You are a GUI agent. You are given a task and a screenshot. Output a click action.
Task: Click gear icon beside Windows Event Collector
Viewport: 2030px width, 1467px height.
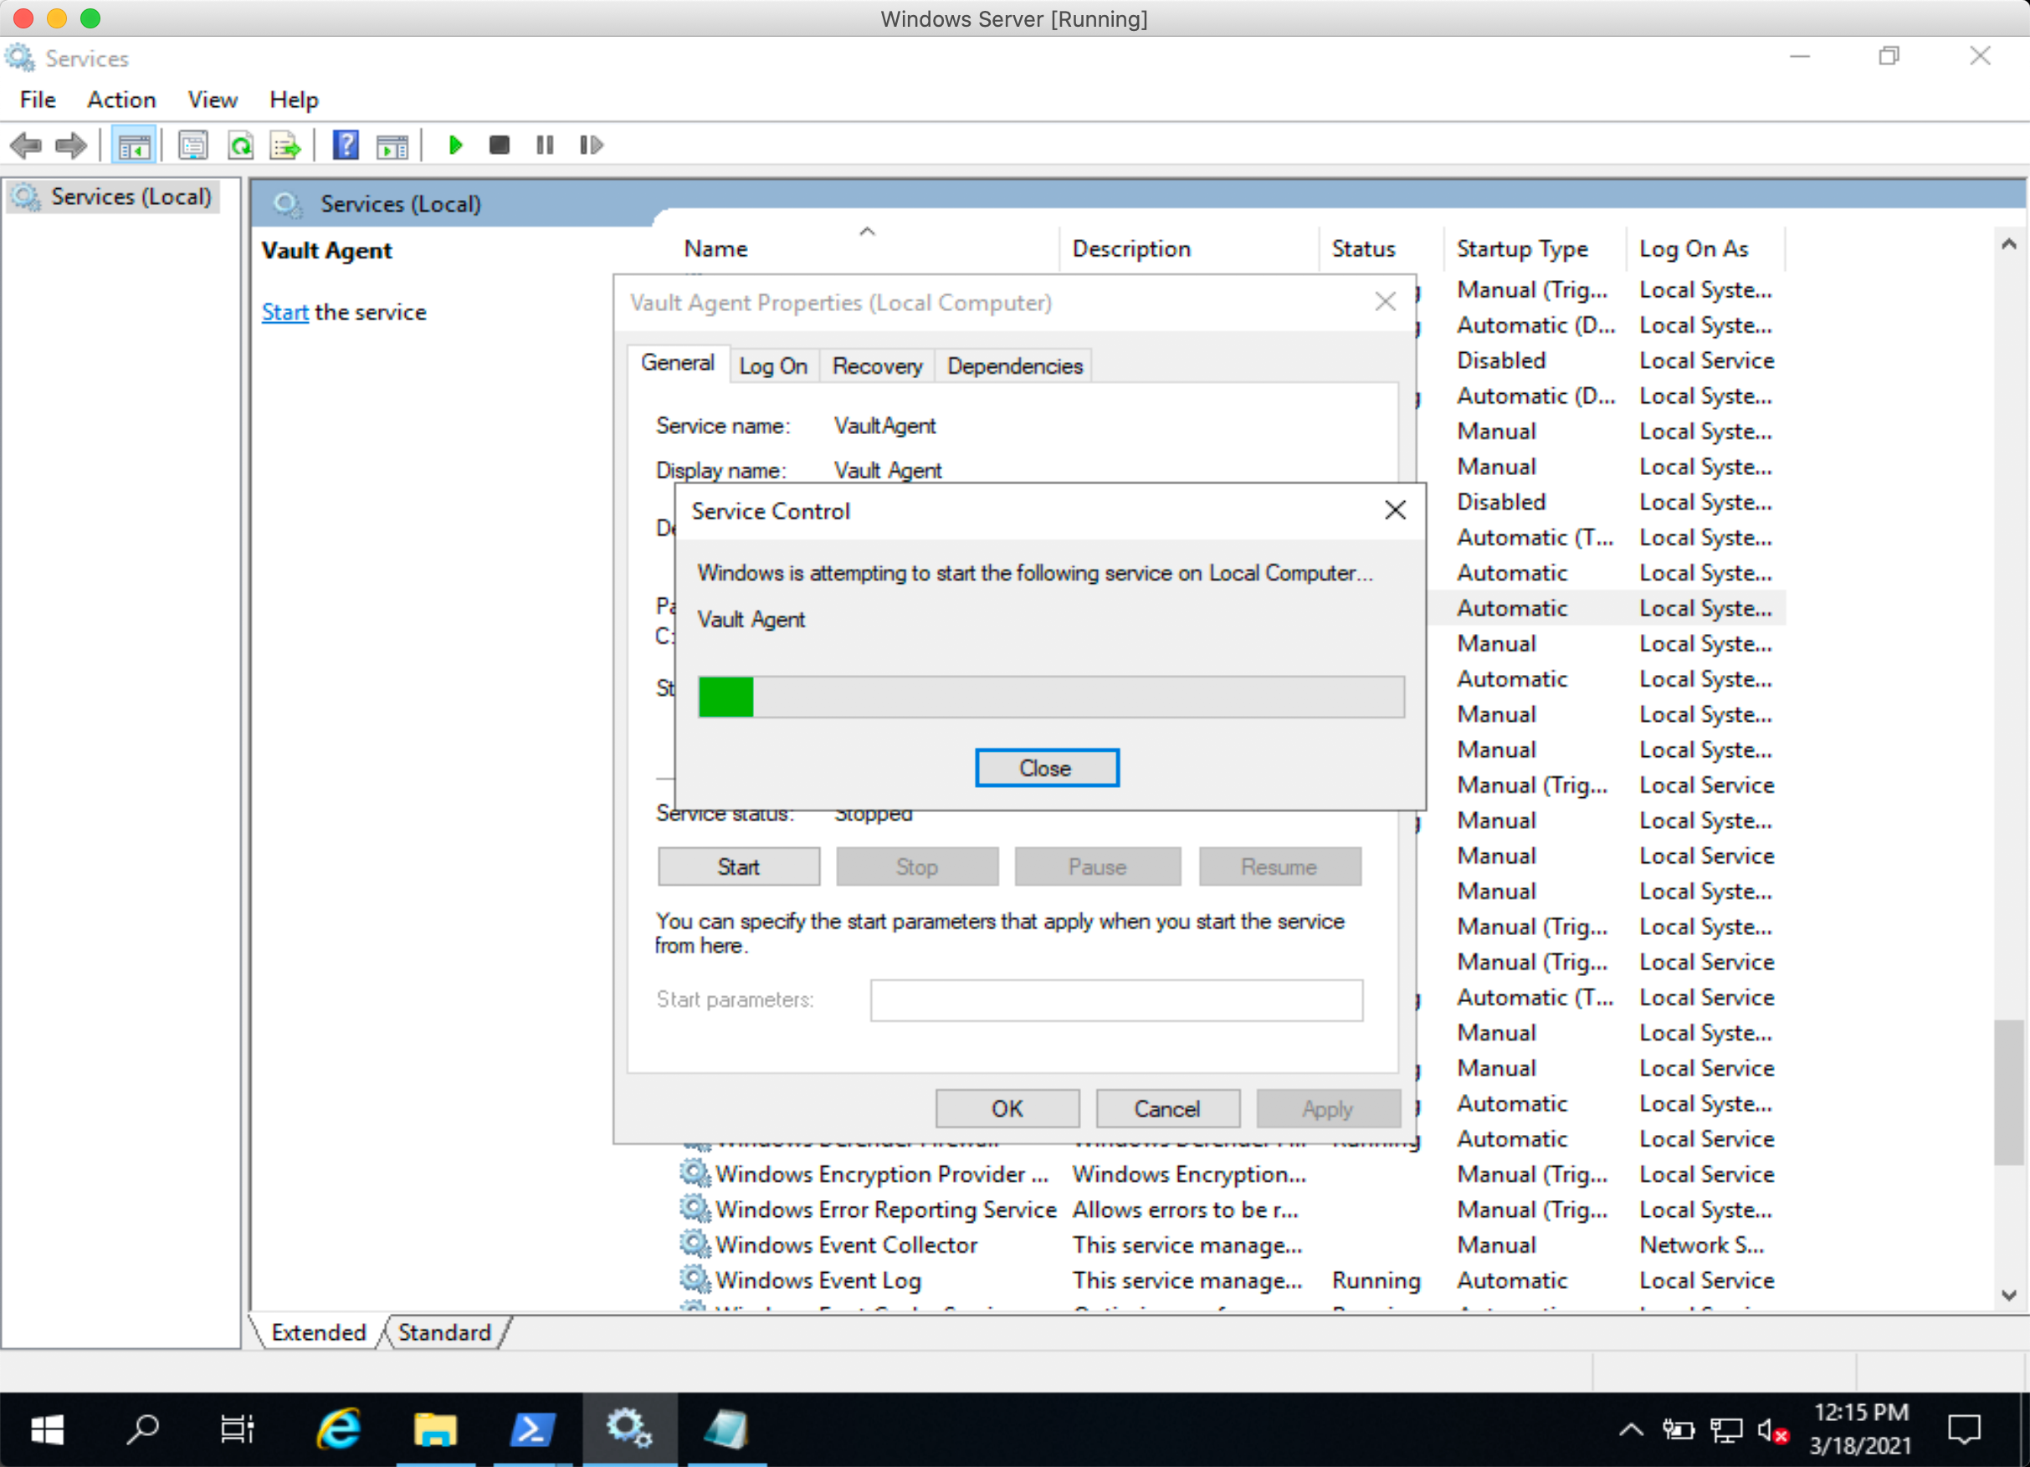tap(695, 1244)
